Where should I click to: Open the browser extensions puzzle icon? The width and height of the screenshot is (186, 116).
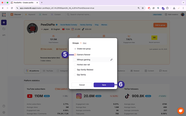click(x=167, y=8)
